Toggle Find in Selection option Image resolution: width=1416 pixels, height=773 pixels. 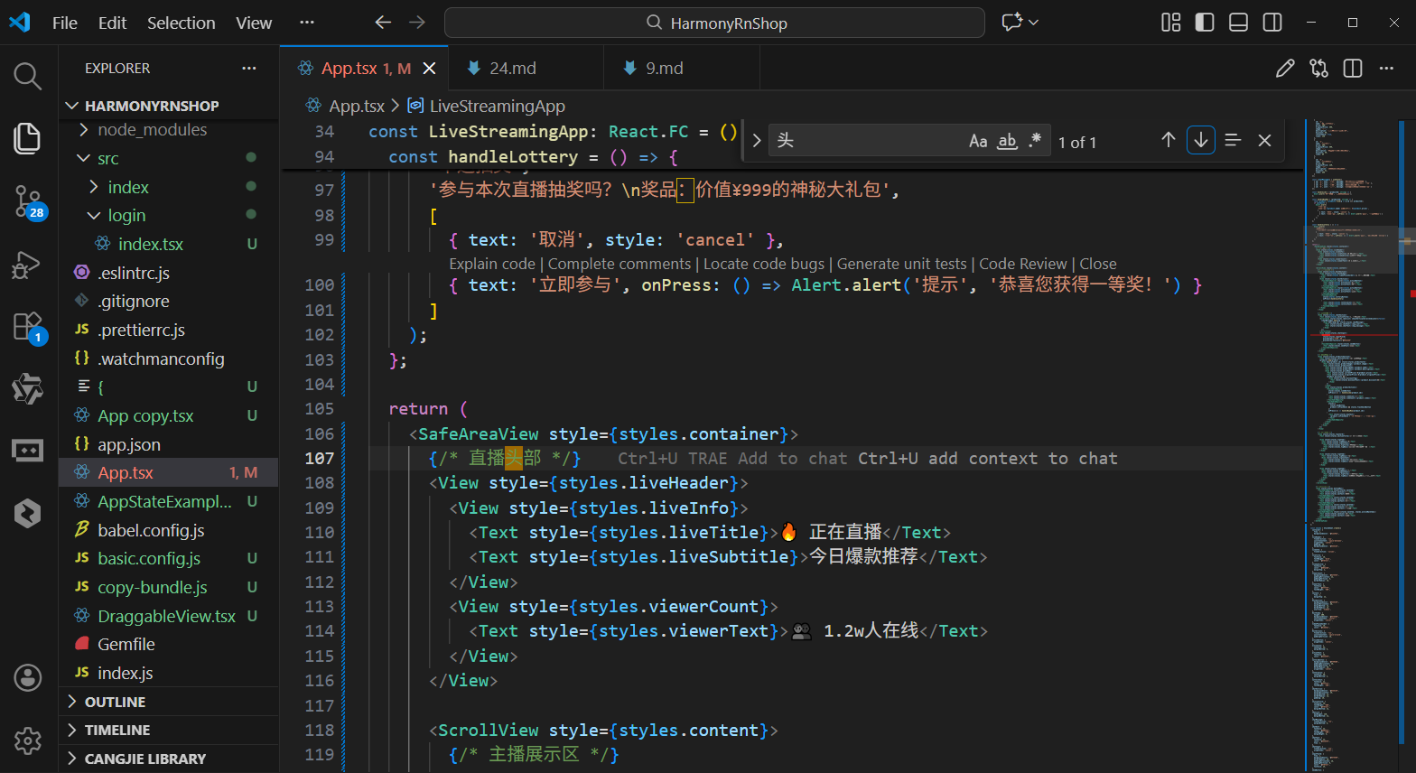tap(1233, 140)
